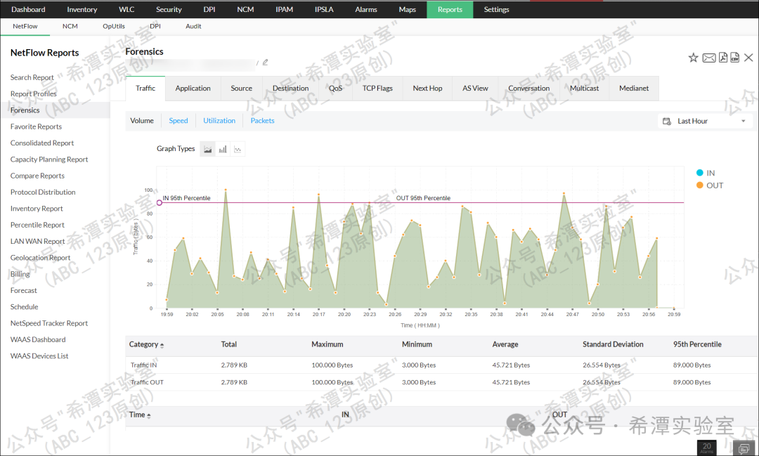Toggle IN series in chart legend
759x456 pixels.
coord(706,173)
